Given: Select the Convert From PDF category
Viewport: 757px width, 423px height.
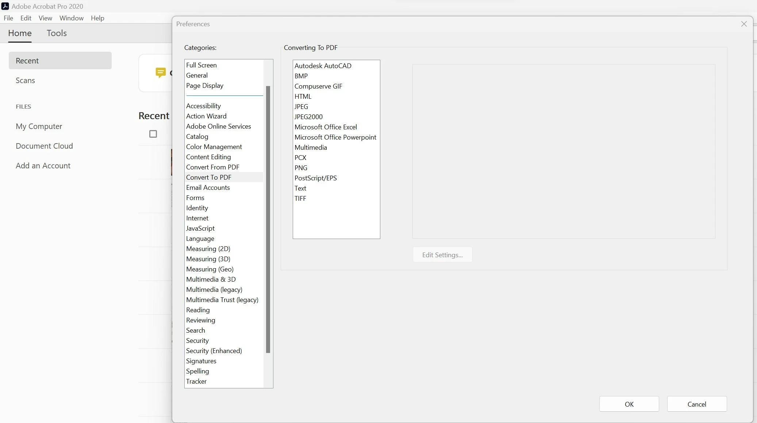Looking at the screenshot, I should click(x=212, y=167).
